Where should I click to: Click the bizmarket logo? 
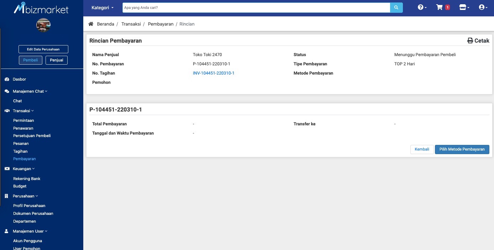[41, 9]
